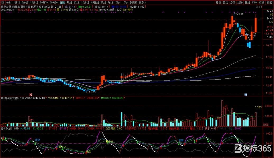Click the 画线 drawing button
Viewport: 274px width, 158px height.
click(247, 3)
